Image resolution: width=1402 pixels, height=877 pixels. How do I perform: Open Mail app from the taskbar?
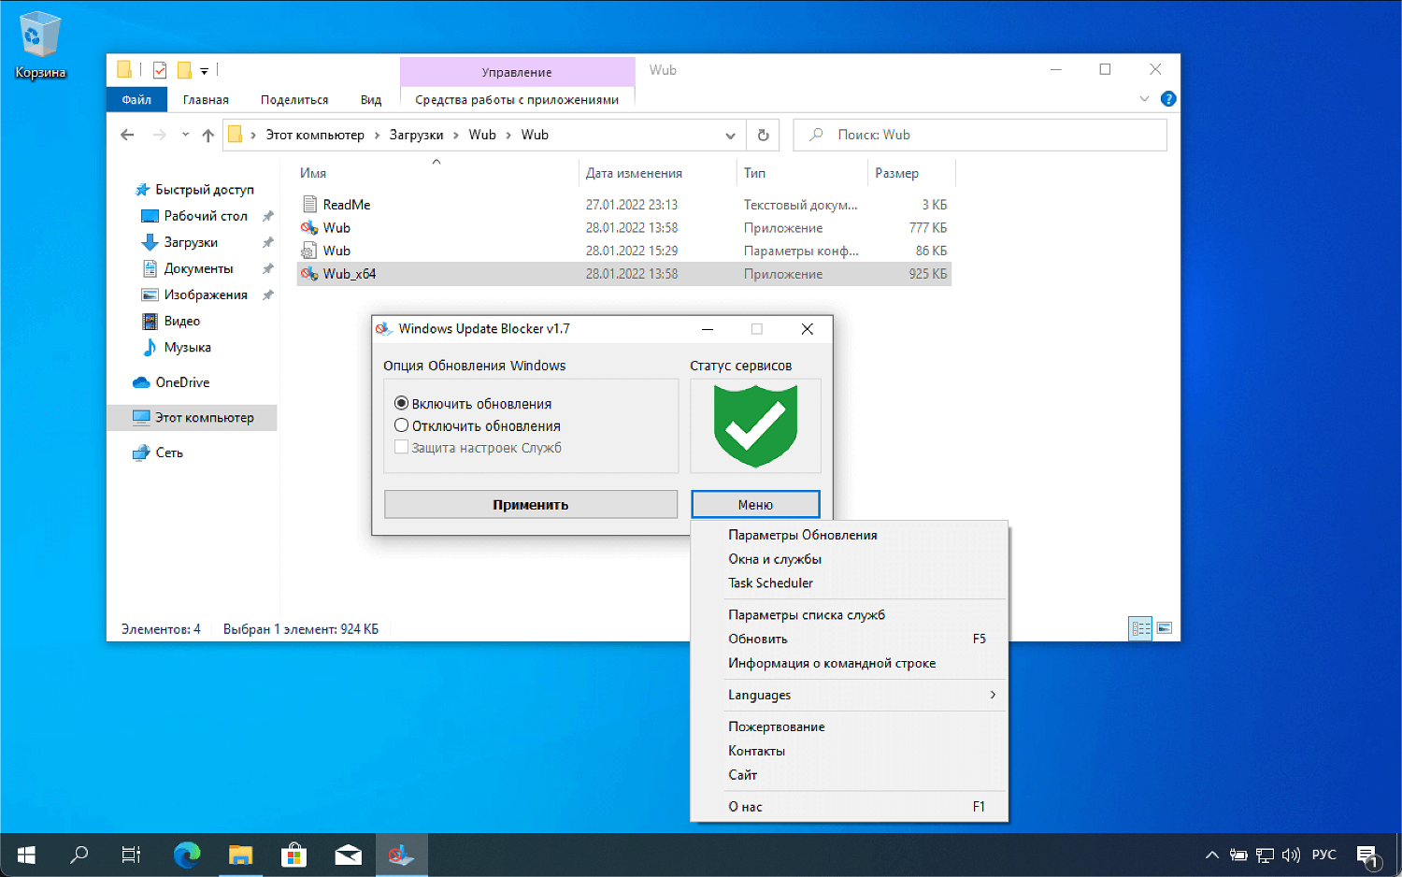point(349,855)
